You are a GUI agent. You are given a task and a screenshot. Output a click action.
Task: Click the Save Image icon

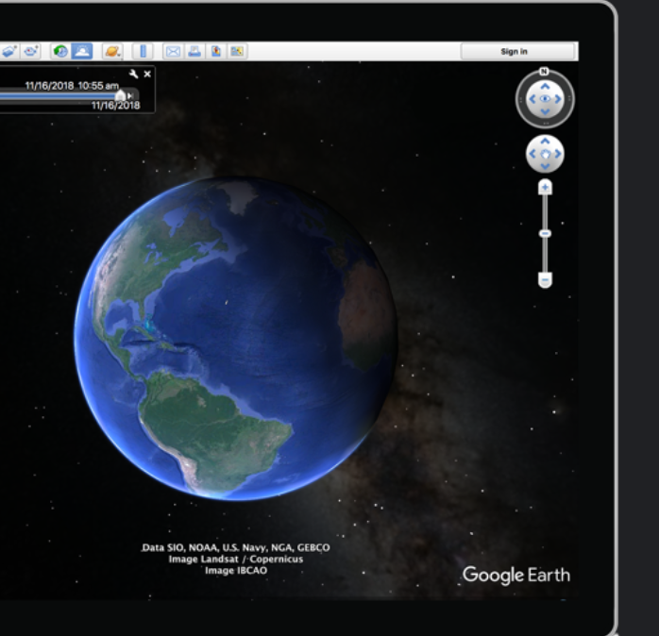click(216, 51)
